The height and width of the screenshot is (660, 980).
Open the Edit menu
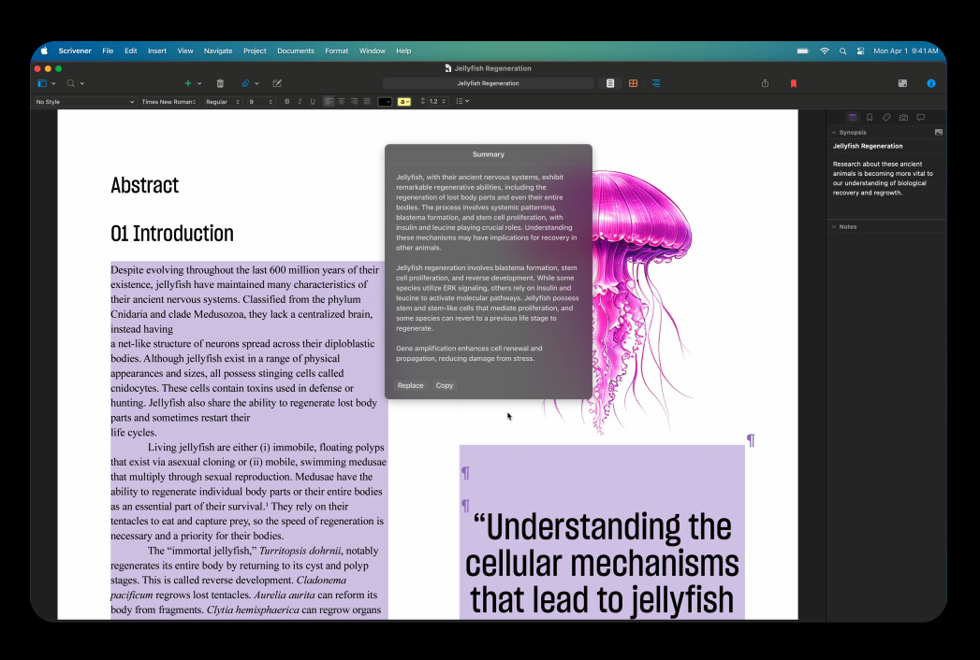point(131,51)
